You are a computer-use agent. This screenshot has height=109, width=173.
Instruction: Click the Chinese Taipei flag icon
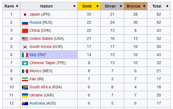point(25,63)
